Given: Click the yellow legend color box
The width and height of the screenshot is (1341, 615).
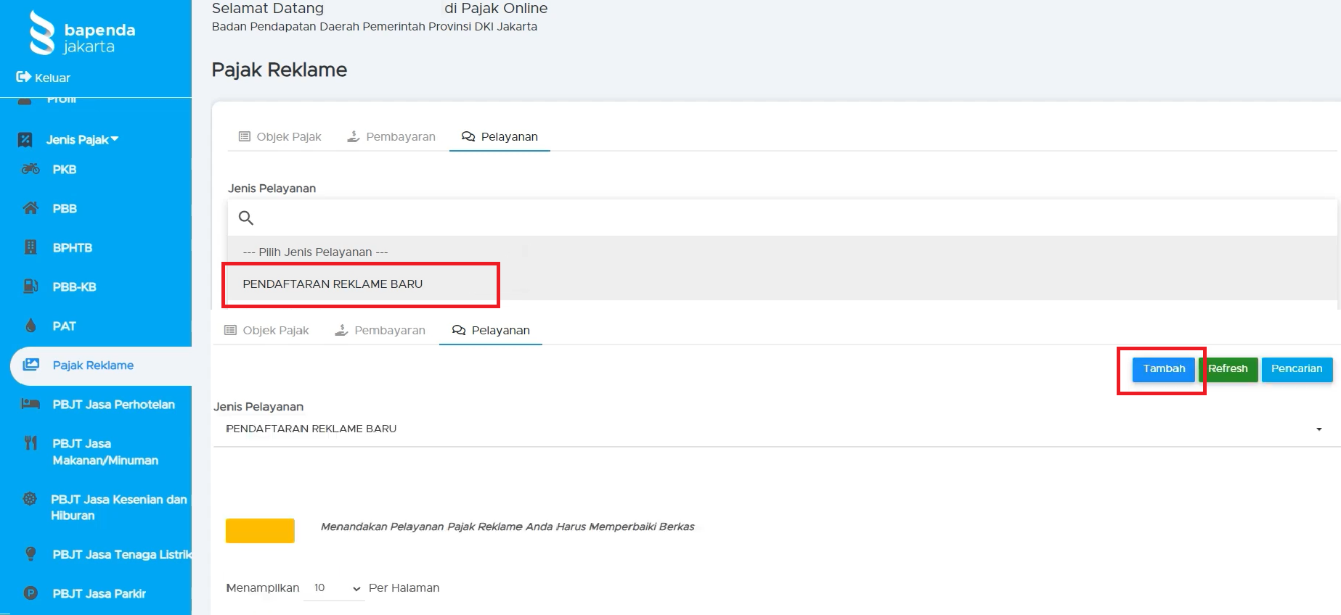Looking at the screenshot, I should pyautogui.click(x=260, y=531).
